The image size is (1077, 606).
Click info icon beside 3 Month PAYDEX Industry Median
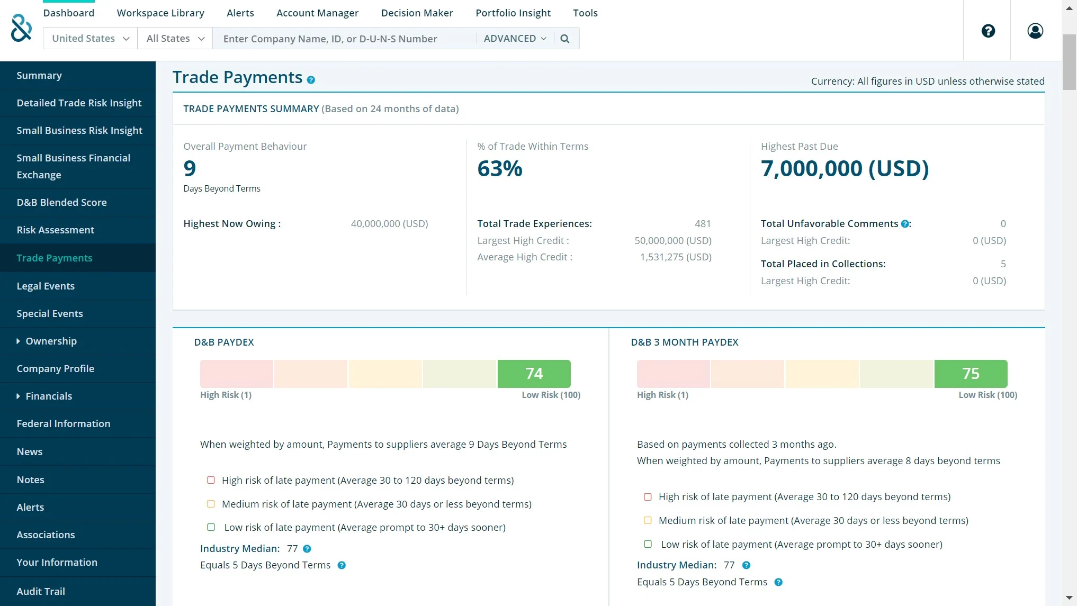coord(746,565)
